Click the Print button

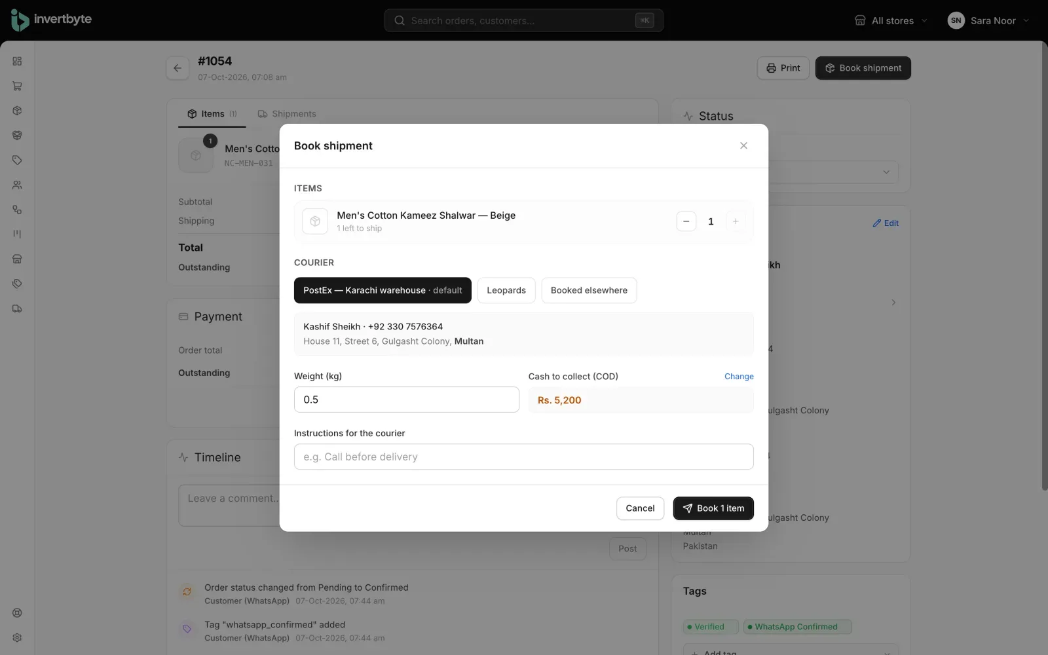tap(783, 68)
